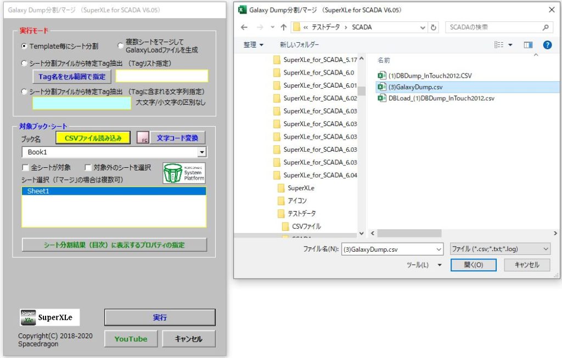The image size is (562, 358).
Task: Click 開く(O) to open file
Action: point(474,265)
